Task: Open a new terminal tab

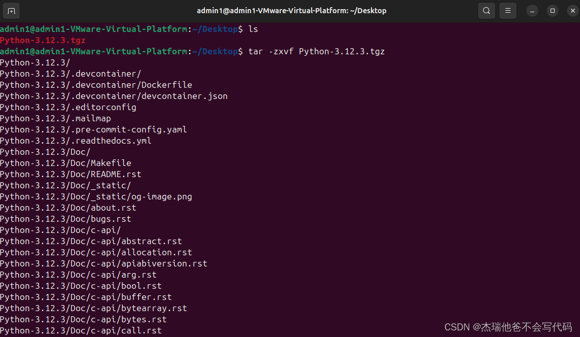Action: (x=11, y=10)
